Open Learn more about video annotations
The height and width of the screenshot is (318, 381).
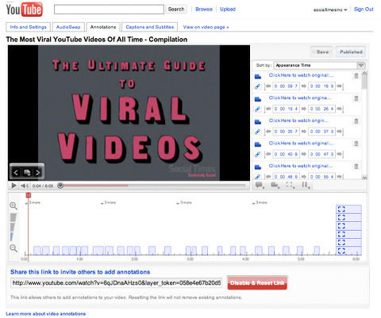click(x=46, y=314)
